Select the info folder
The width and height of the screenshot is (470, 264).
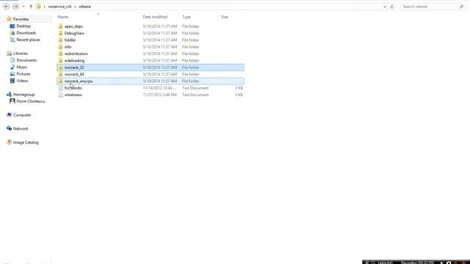coord(151,47)
